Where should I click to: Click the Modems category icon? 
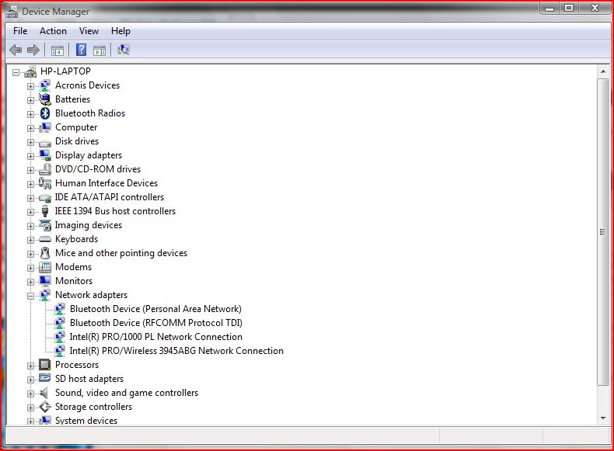coord(45,267)
